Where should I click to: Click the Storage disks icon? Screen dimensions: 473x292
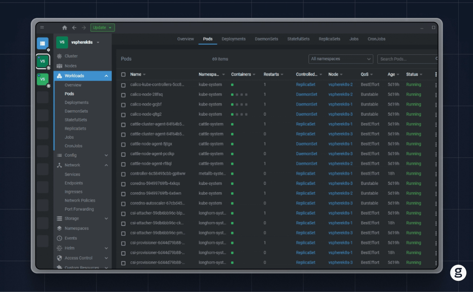point(59,218)
